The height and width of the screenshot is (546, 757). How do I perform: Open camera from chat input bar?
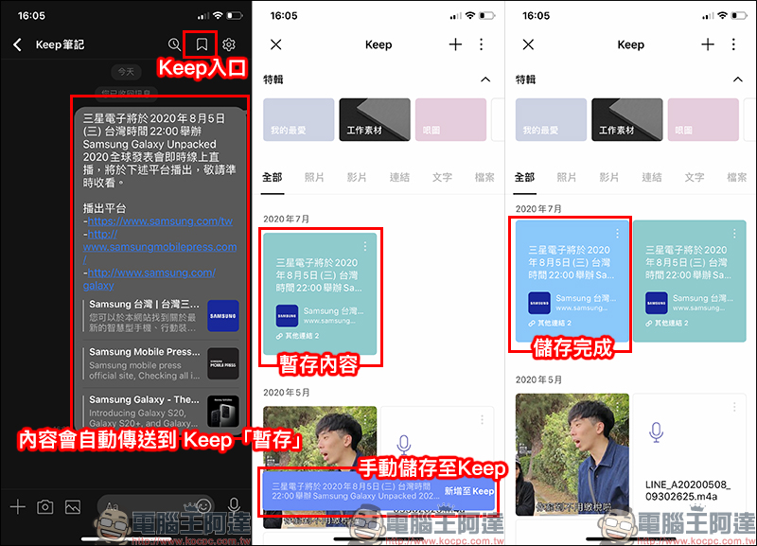(45, 507)
